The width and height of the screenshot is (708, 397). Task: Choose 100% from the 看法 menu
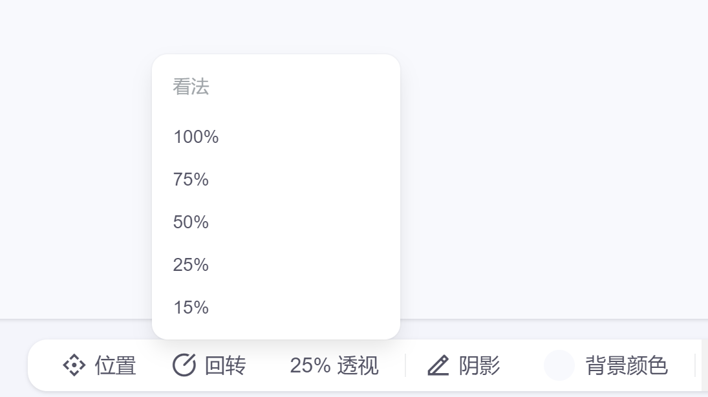pos(276,137)
